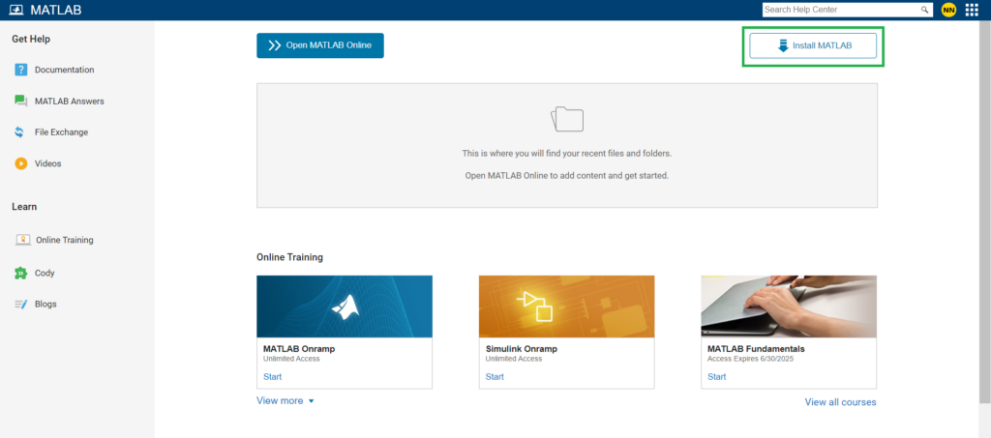Click the MATLAB Answers chat icon
The height and width of the screenshot is (438, 991).
21,101
